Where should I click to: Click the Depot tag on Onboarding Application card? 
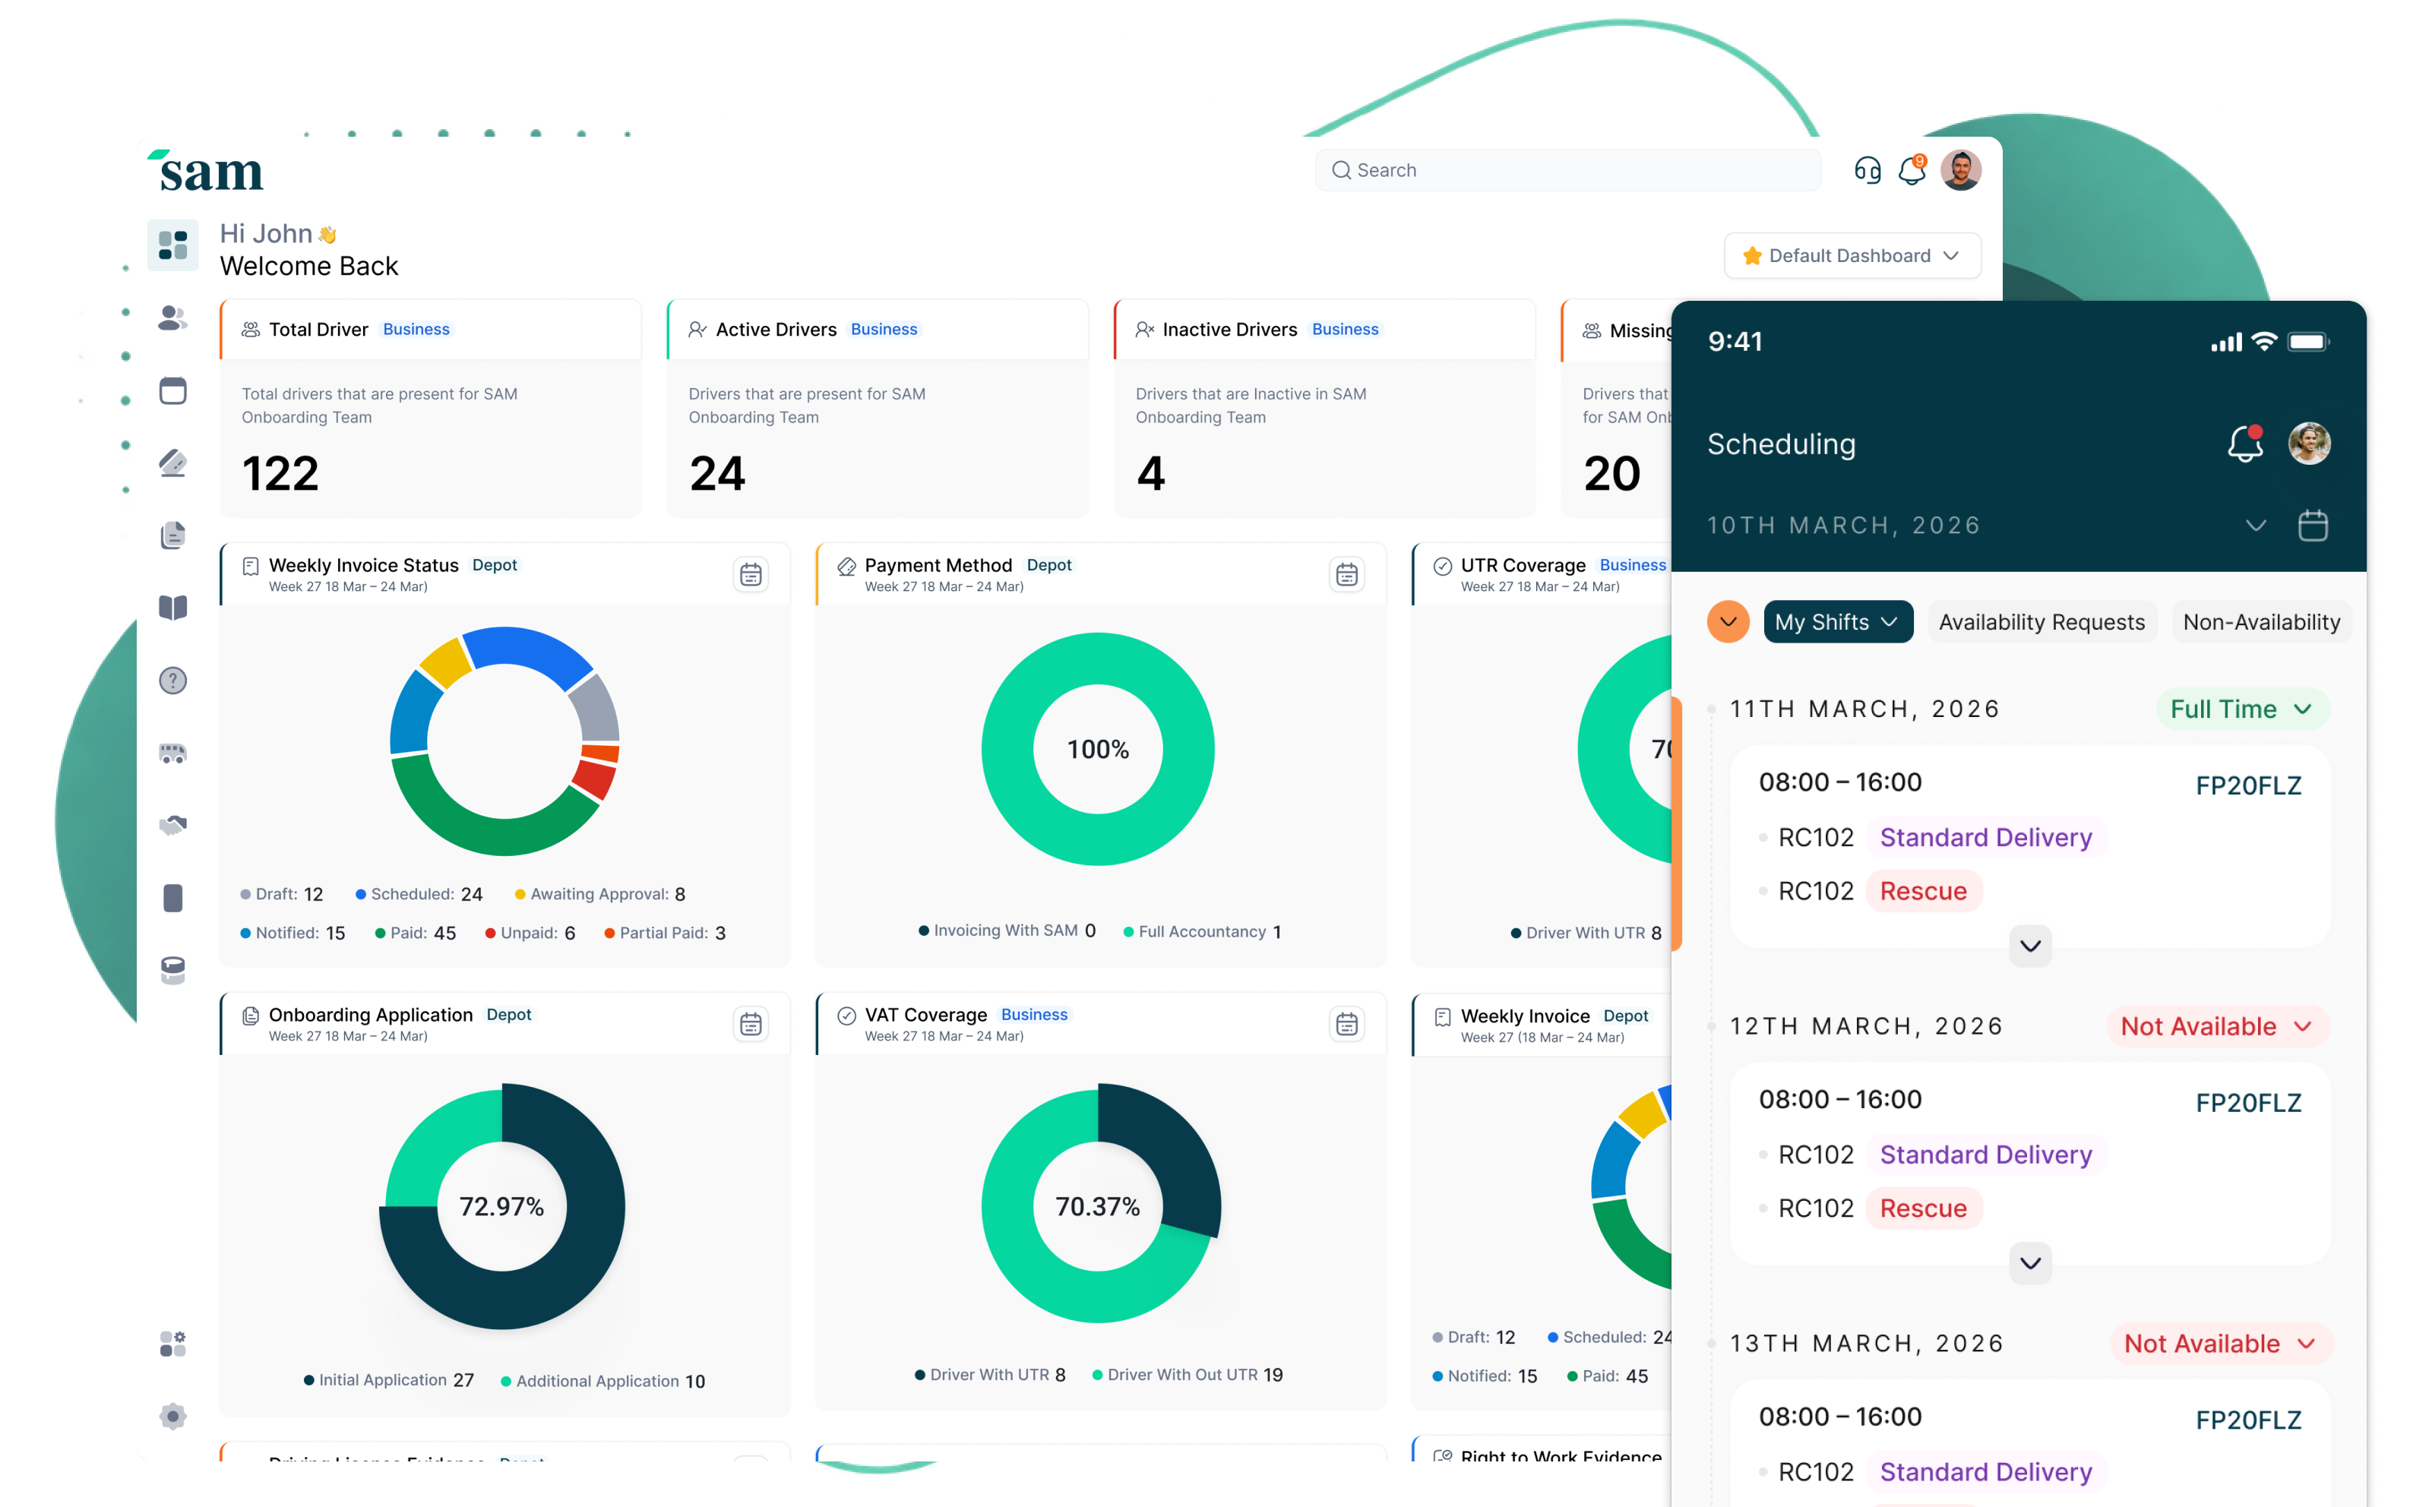coord(508,1015)
